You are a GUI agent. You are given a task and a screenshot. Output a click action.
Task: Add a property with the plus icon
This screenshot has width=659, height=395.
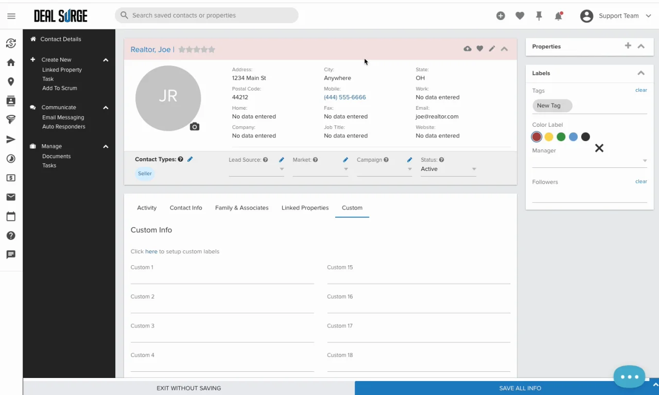pyautogui.click(x=628, y=46)
